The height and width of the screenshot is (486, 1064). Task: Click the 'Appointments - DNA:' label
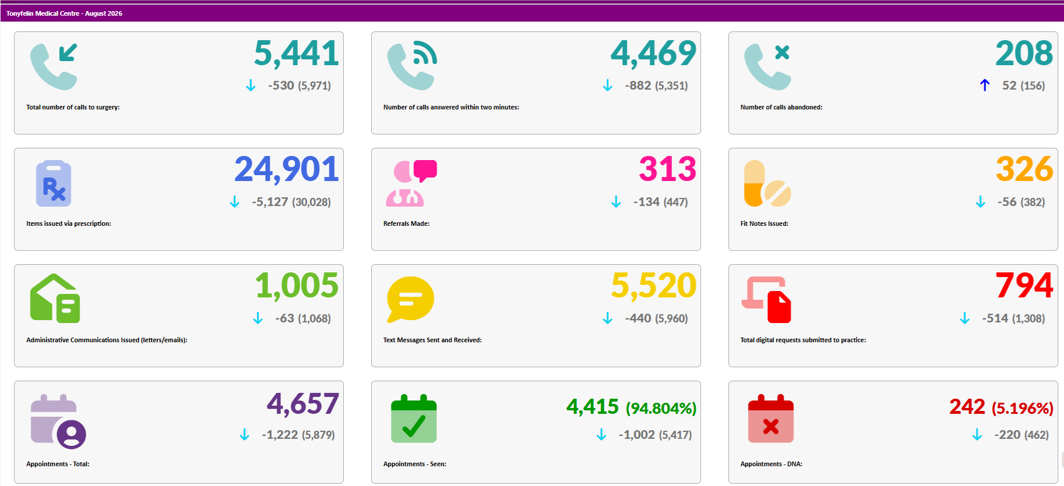pyautogui.click(x=771, y=464)
